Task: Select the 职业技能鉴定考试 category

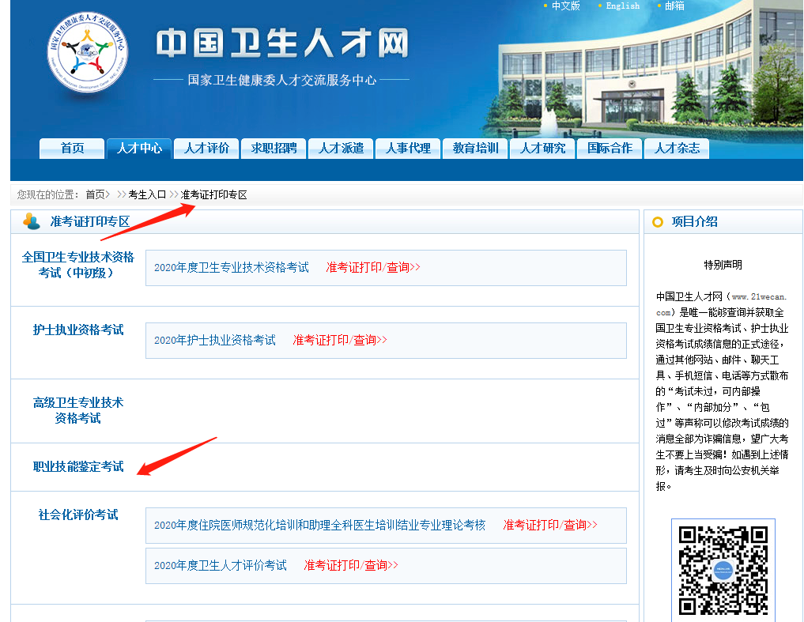Action: (78, 466)
